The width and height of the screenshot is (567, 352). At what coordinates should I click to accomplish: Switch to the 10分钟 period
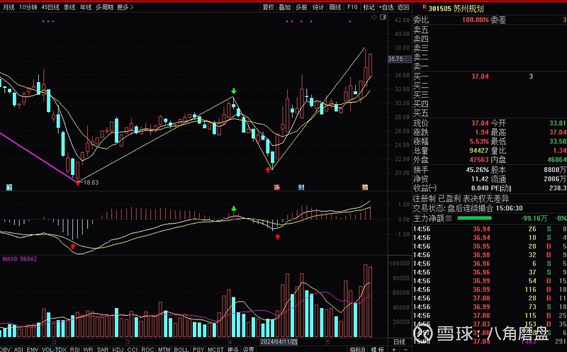(28, 7)
